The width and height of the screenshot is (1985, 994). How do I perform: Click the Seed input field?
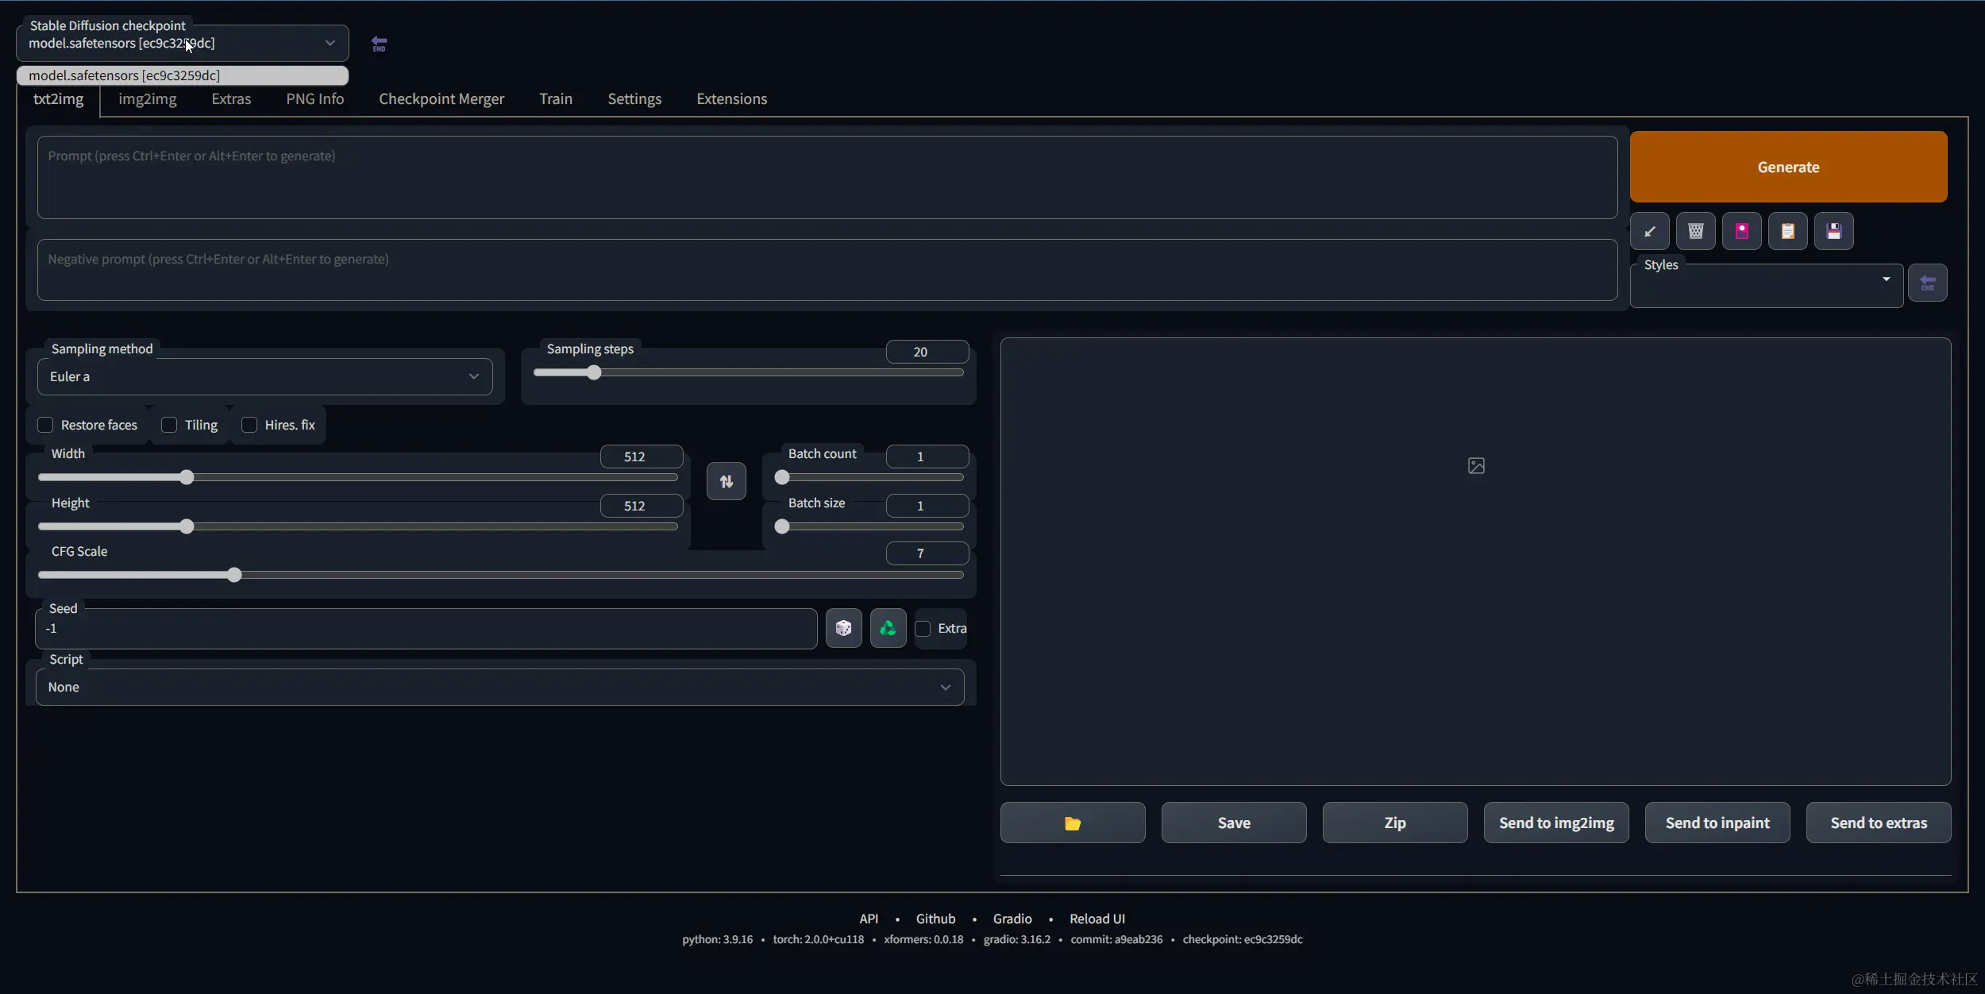tap(426, 629)
